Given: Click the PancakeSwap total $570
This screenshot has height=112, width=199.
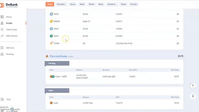Looking at the screenshot, I should coord(181,56).
